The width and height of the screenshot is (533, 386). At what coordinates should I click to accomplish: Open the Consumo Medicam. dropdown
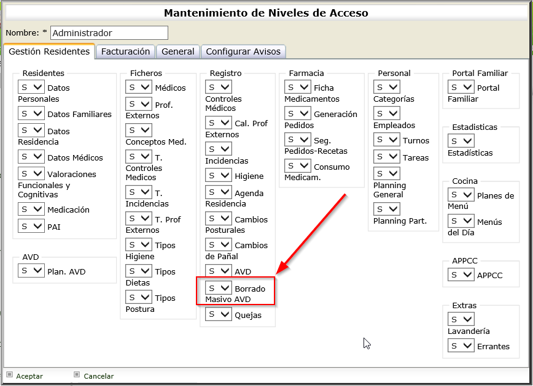coord(297,165)
